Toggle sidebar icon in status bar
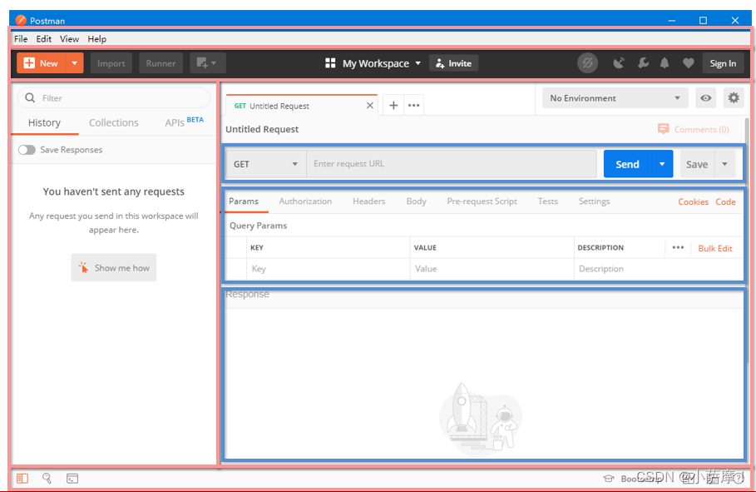The image size is (756, 492). 22,478
